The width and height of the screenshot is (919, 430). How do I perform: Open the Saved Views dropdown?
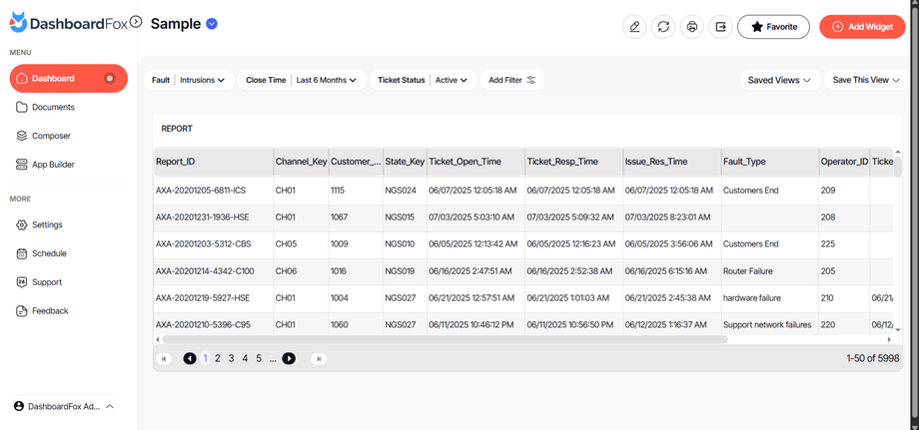point(779,80)
